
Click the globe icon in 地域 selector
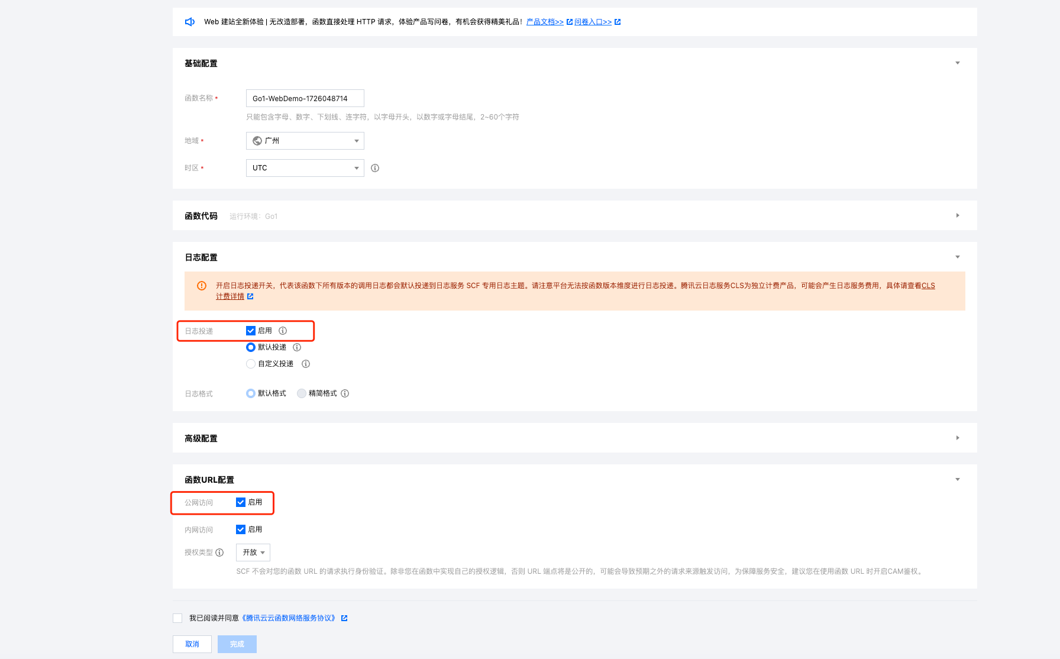point(257,141)
